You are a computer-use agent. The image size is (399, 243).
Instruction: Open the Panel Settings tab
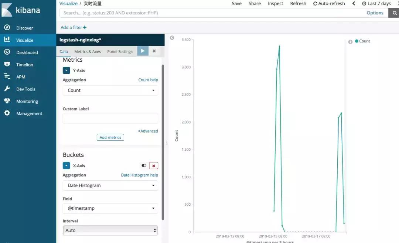tap(120, 51)
